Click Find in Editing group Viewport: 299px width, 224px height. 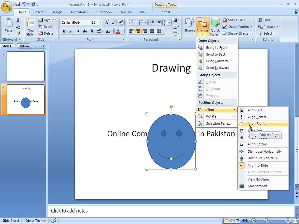click(264, 20)
